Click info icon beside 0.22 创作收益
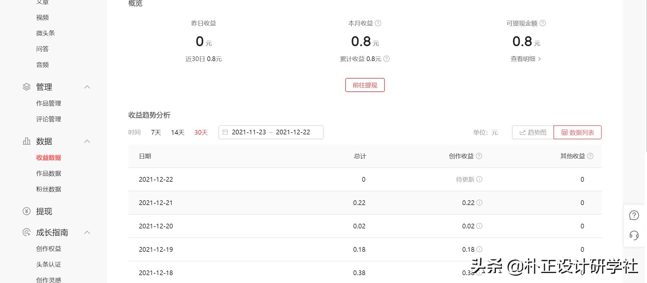 479,202
